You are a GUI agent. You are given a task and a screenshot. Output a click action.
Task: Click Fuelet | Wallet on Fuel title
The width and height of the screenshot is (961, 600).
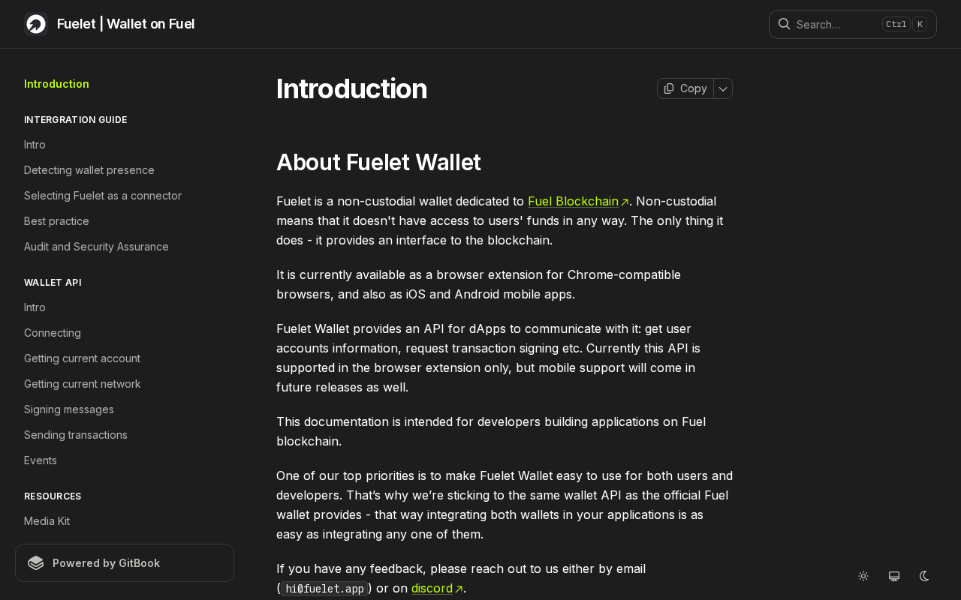pos(125,24)
